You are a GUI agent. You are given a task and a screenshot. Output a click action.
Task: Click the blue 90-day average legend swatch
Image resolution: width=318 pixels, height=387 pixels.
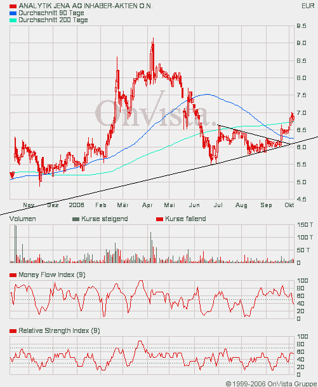[x=13, y=13]
